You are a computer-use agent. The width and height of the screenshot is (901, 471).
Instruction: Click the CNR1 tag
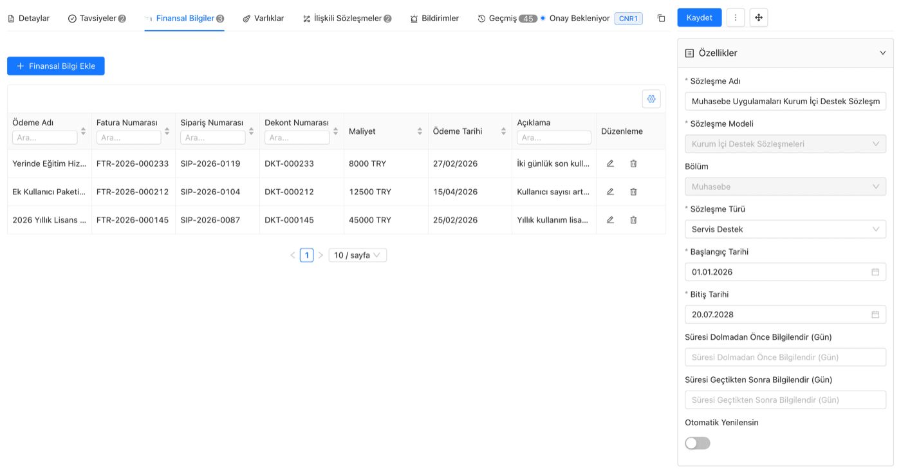(628, 18)
